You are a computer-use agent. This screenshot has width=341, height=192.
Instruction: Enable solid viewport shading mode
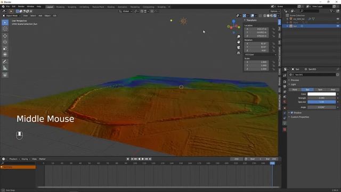click(x=268, y=15)
